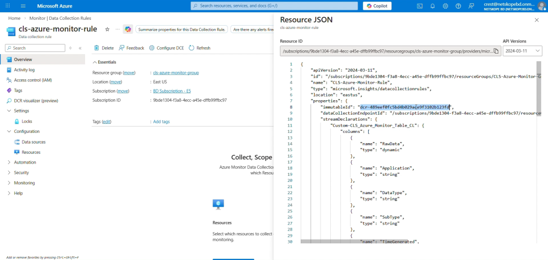Expand the Automation group
The height and width of the screenshot is (260, 548).
click(x=9, y=162)
